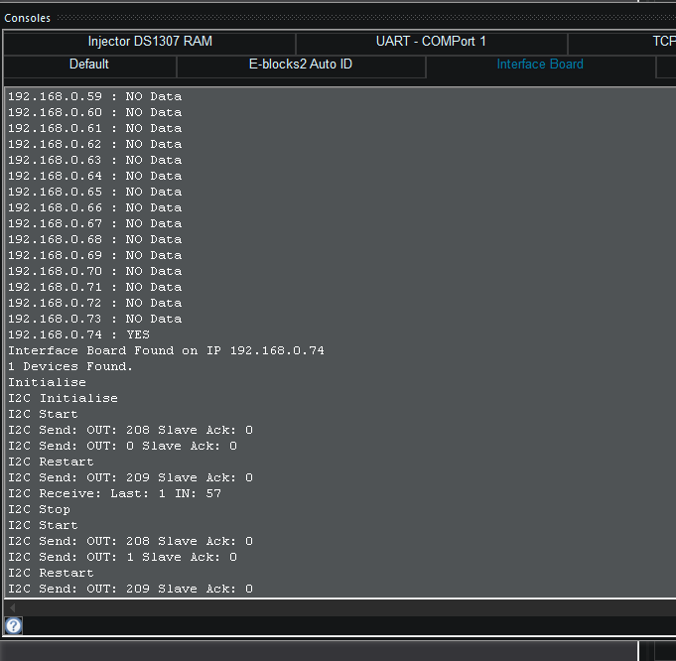Select line '192.168.0.69 : NO Data'

click(x=95, y=255)
